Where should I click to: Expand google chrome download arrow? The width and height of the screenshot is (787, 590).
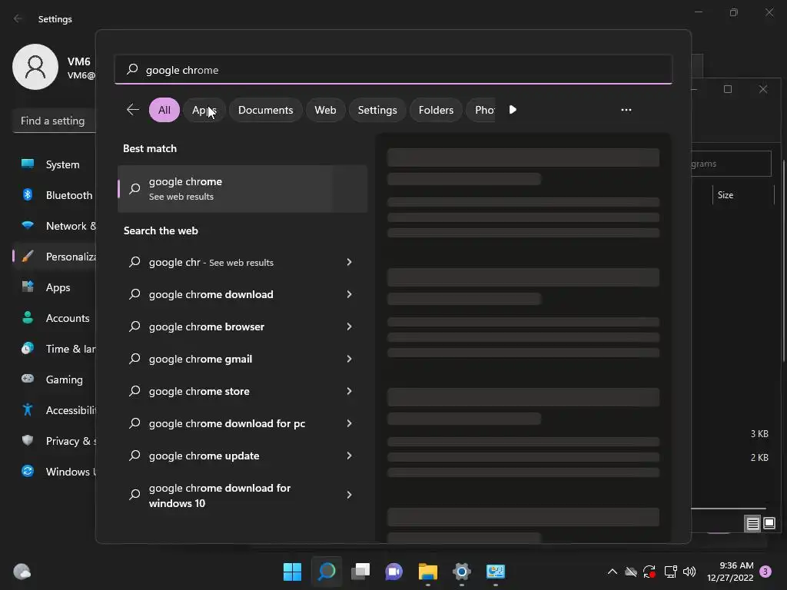tap(350, 294)
